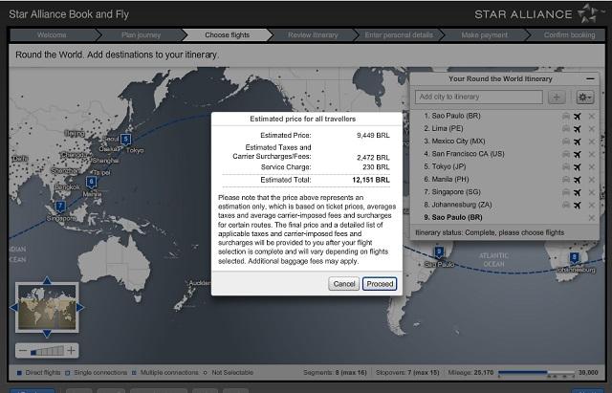612x393 pixels.
Task: Click the car icon beside Tokyo (JP)
Action: [x=565, y=166]
